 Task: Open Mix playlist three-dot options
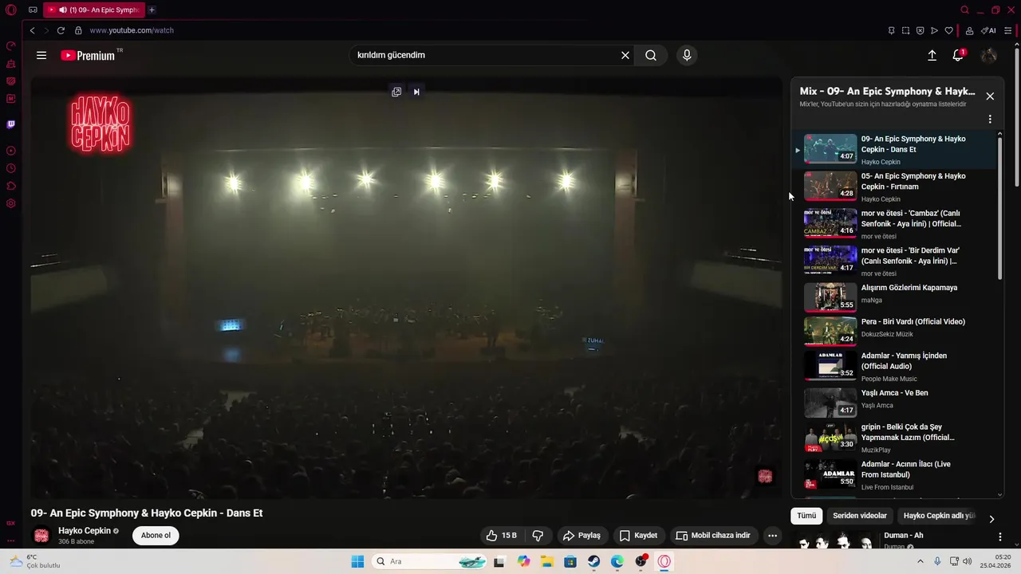(990, 119)
